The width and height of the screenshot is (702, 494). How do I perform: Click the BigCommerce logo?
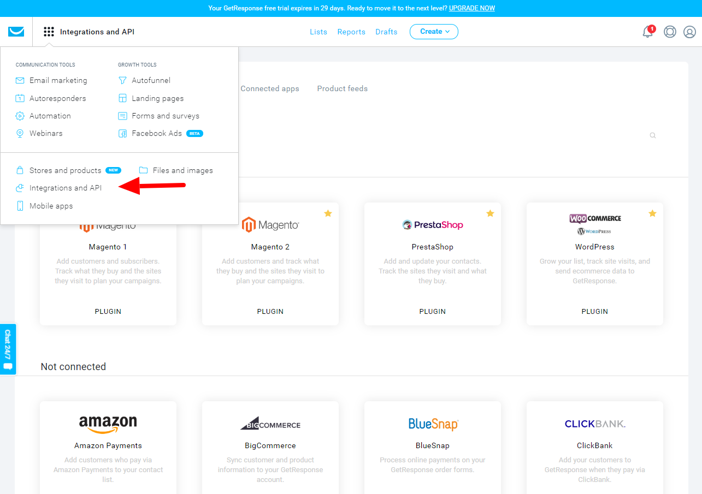pyautogui.click(x=270, y=424)
